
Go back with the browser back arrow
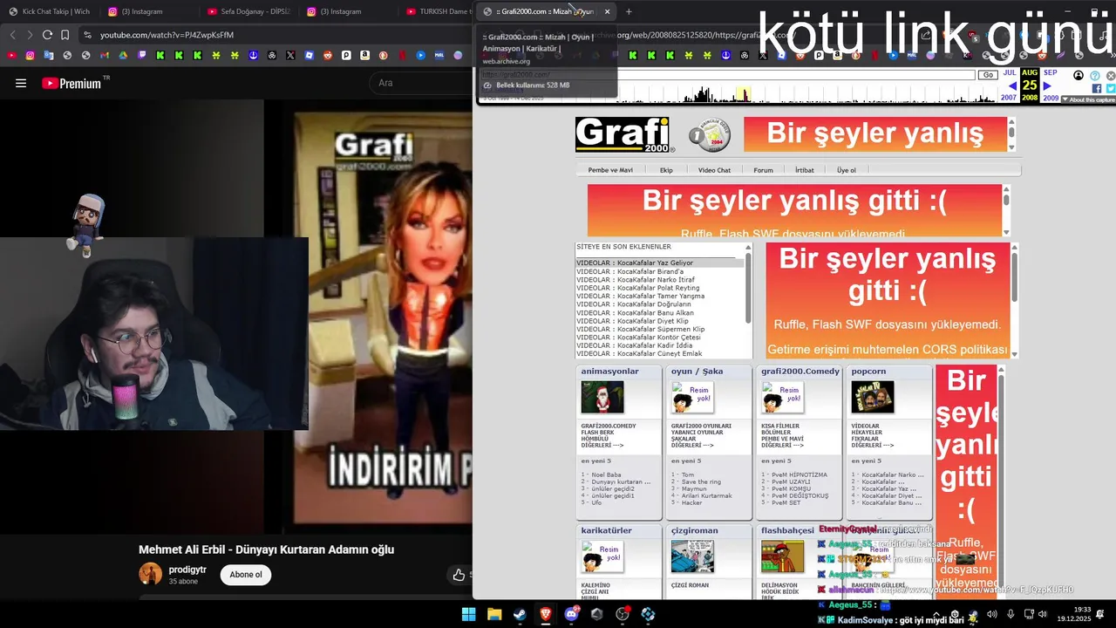12,35
